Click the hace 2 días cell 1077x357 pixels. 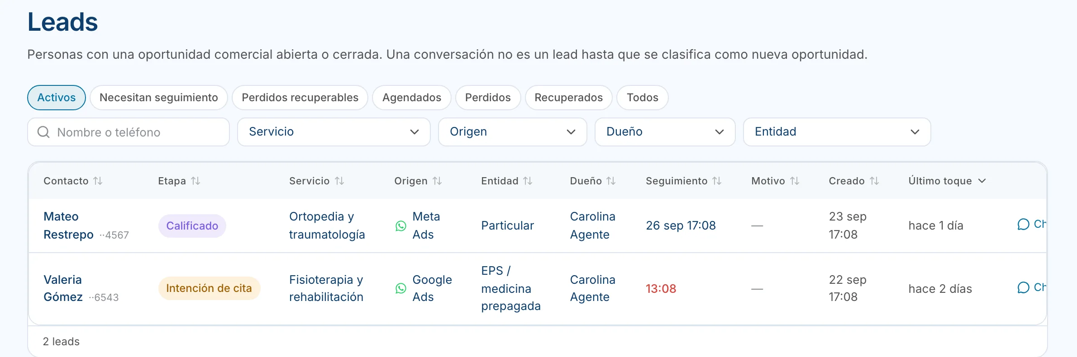pos(940,289)
